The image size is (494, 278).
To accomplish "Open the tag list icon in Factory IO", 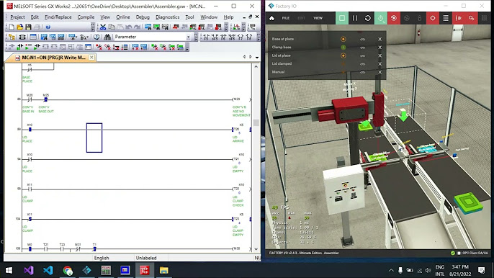I will tap(446, 18).
